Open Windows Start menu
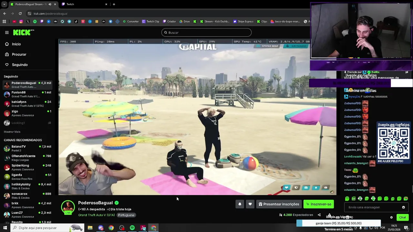The height and width of the screenshot is (232, 413). pos(5,228)
